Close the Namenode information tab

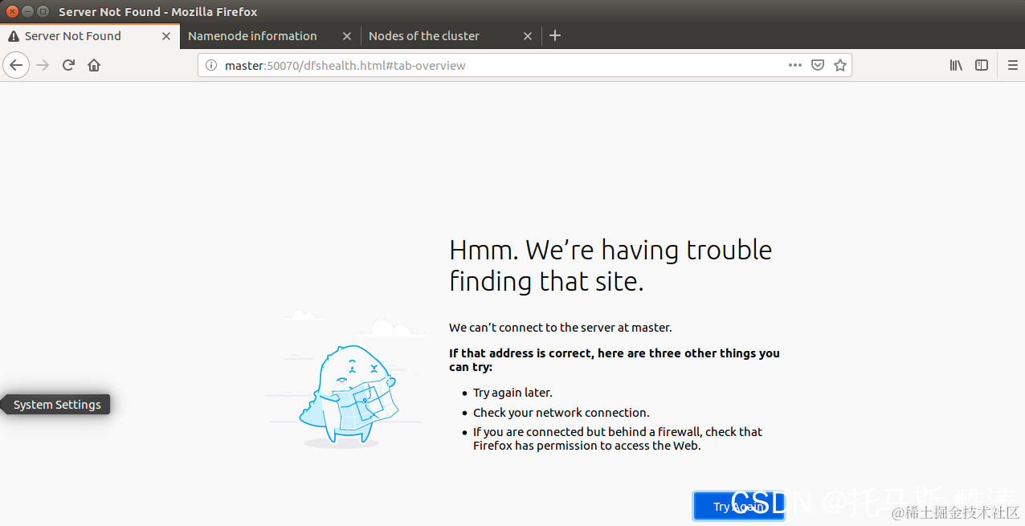click(347, 36)
